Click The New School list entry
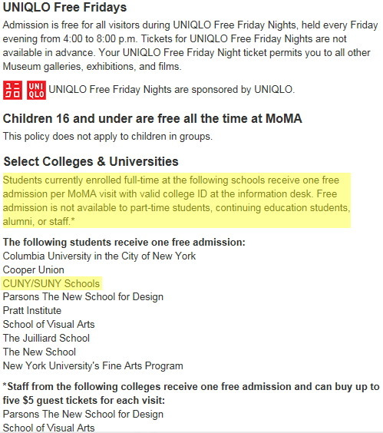The width and height of the screenshot is (383, 433). pos(39,352)
